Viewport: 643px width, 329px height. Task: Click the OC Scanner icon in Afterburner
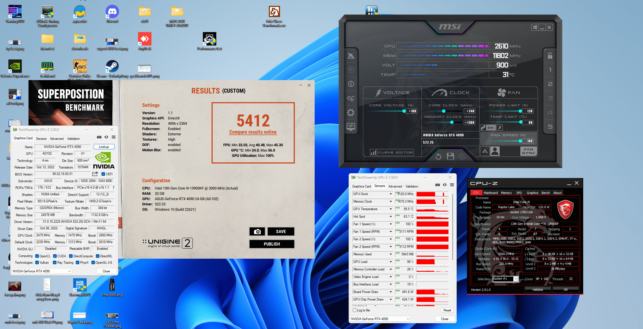pyautogui.click(x=351, y=99)
